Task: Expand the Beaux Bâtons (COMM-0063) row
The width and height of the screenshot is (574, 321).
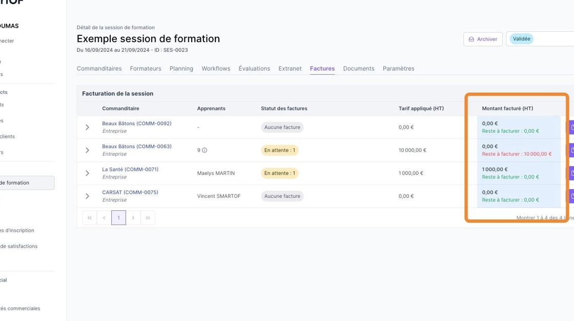Action: coord(87,150)
